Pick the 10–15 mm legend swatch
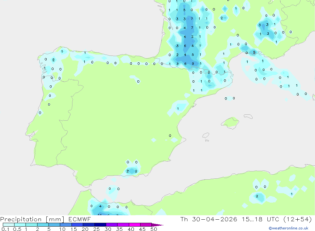315x231 pixels. pos(66,225)
